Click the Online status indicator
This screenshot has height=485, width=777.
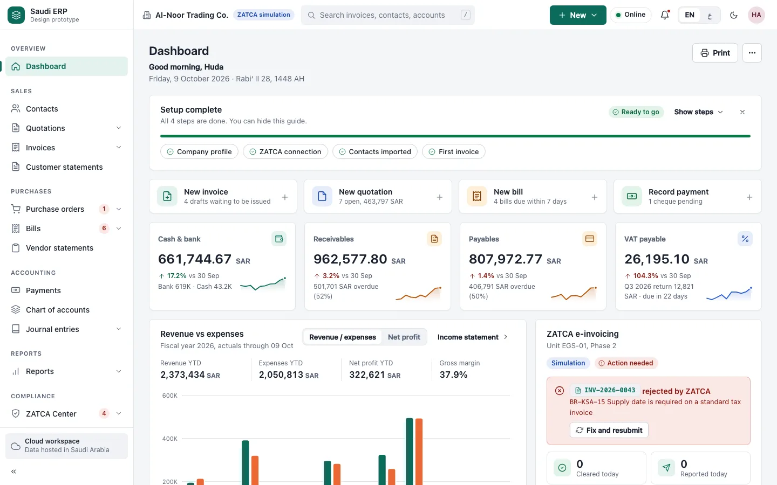631,15
